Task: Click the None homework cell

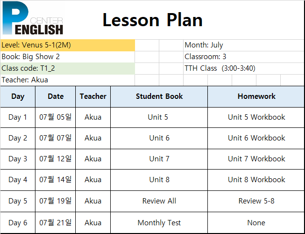Action: tap(256, 223)
